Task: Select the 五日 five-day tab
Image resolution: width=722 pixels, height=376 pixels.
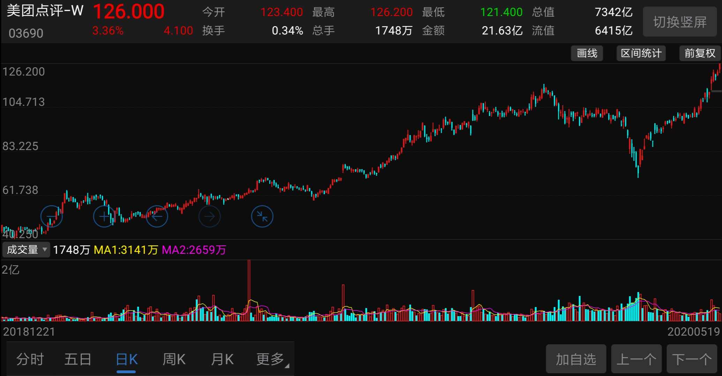Action: pyautogui.click(x=78, y=359)
